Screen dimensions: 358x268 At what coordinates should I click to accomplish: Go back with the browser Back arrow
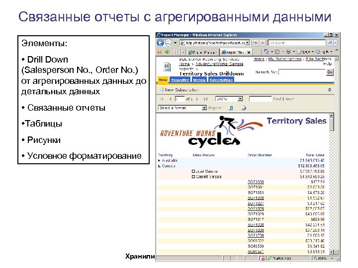(161, 43)
